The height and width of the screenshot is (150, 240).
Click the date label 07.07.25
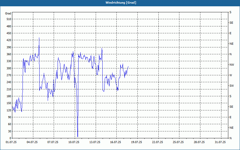[53, 142]
